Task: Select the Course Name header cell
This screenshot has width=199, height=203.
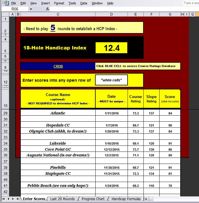Action: [x=58, y=99]
